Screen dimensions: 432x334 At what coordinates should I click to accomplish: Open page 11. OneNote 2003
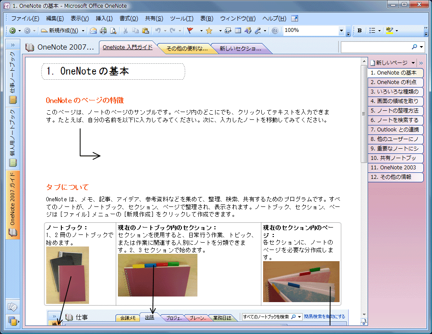[x=395, y=168]
